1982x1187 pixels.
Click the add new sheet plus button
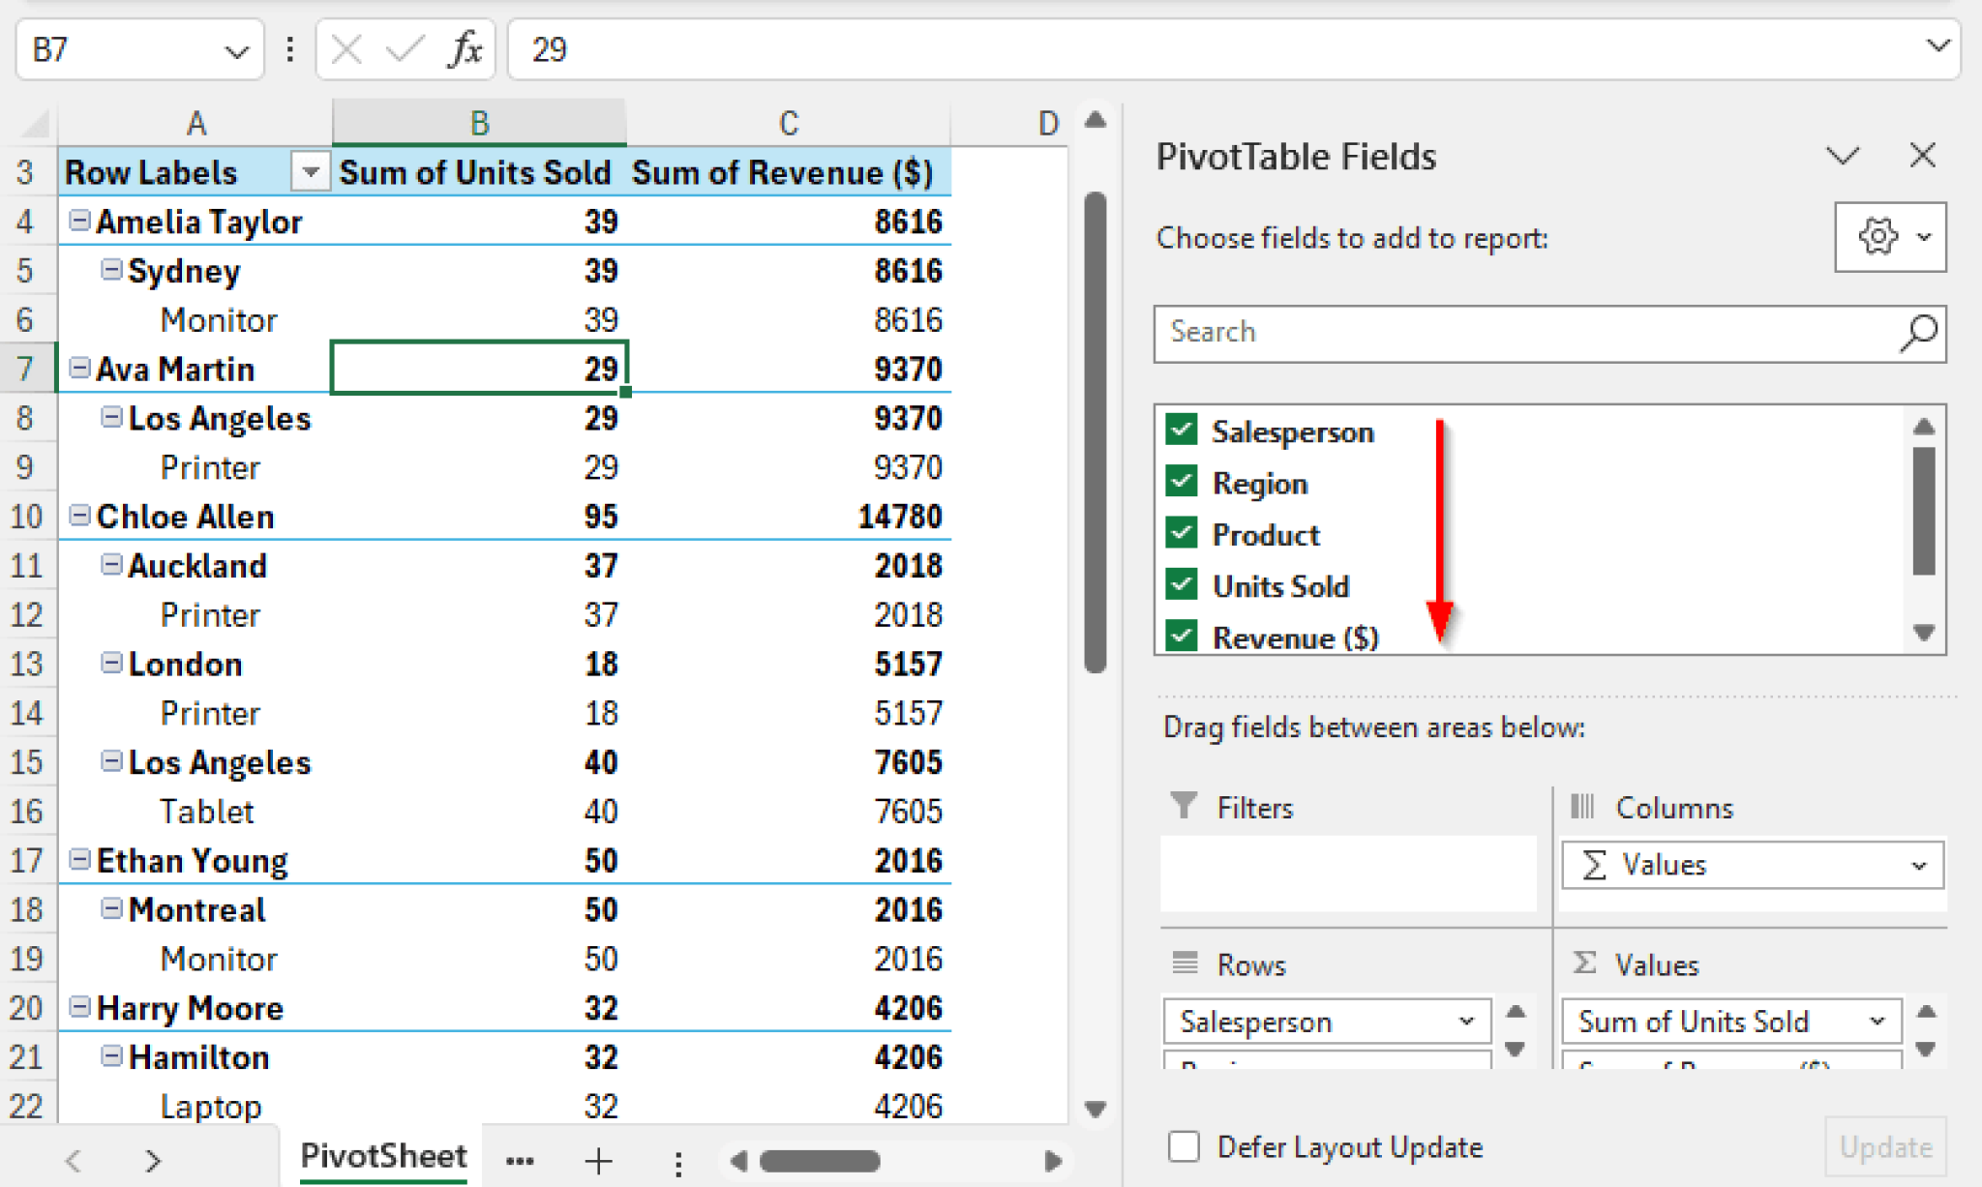[x=600, y=1160]
